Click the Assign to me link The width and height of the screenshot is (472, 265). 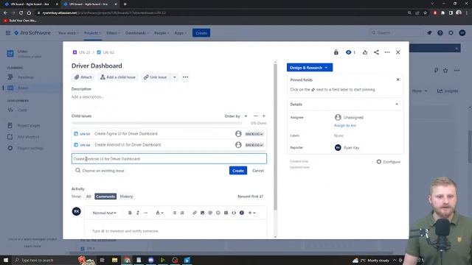pos(345,125)
